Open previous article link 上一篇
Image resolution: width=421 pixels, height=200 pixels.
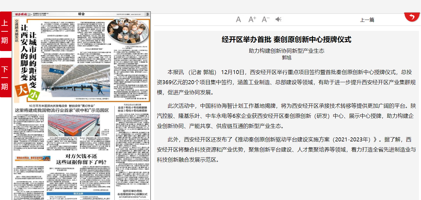point(367,20)
